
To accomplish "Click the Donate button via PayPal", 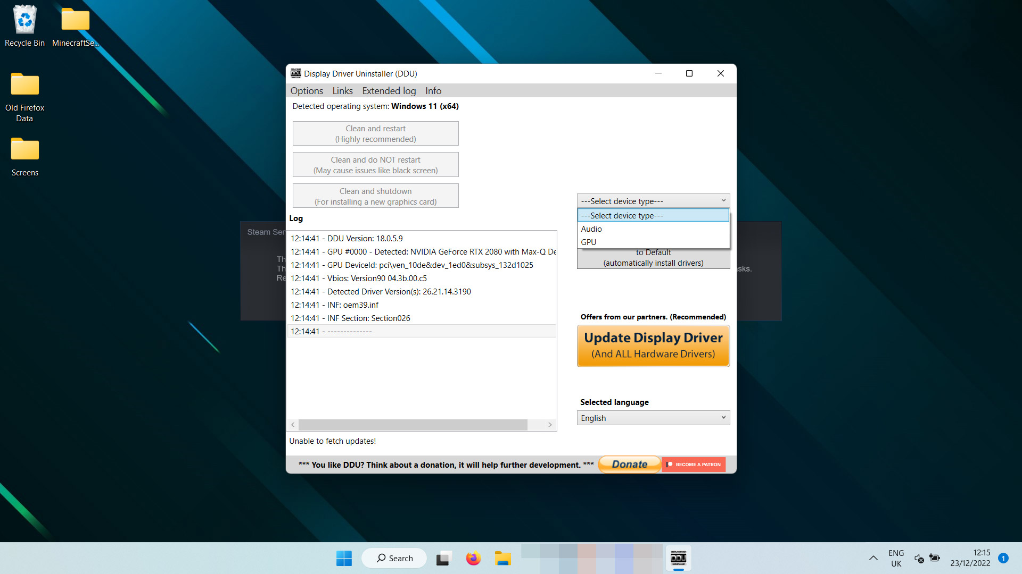I will pos(628,464).
